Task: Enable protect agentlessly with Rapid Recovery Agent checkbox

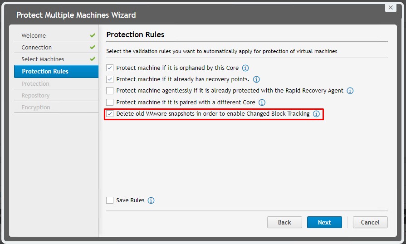Action: (110, 91)
